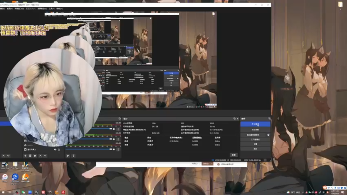The height and width of the screenshot is (195, 347).
Task: Open virtual camera settings gear icon
Action: tap(268, 135)
